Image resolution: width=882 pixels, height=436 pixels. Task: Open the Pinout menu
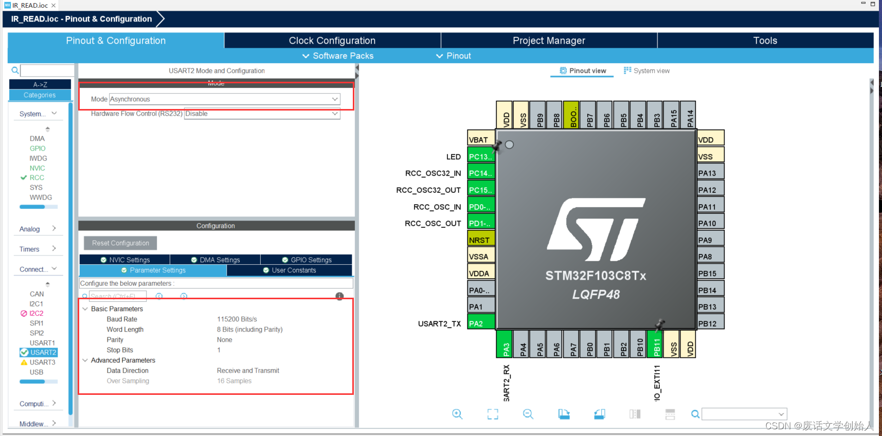[x=454, y=56]
